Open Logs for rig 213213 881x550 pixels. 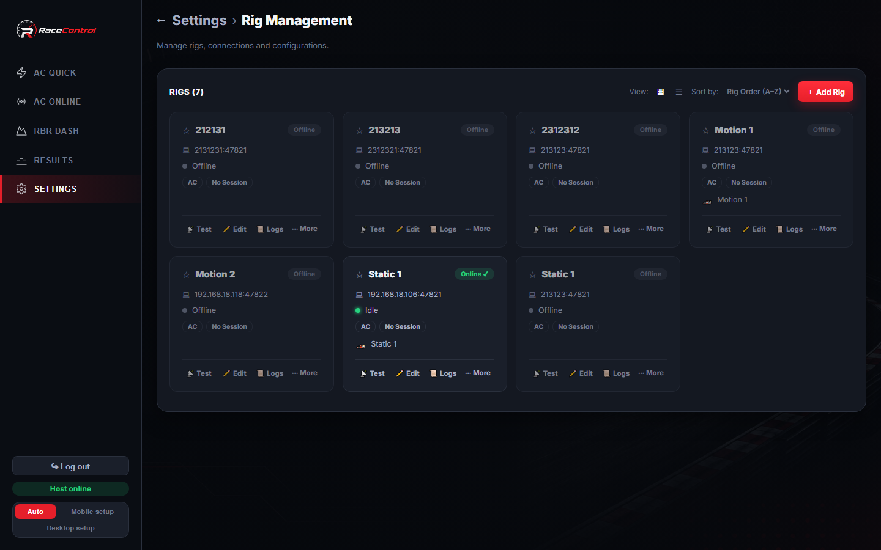(444, 229)
